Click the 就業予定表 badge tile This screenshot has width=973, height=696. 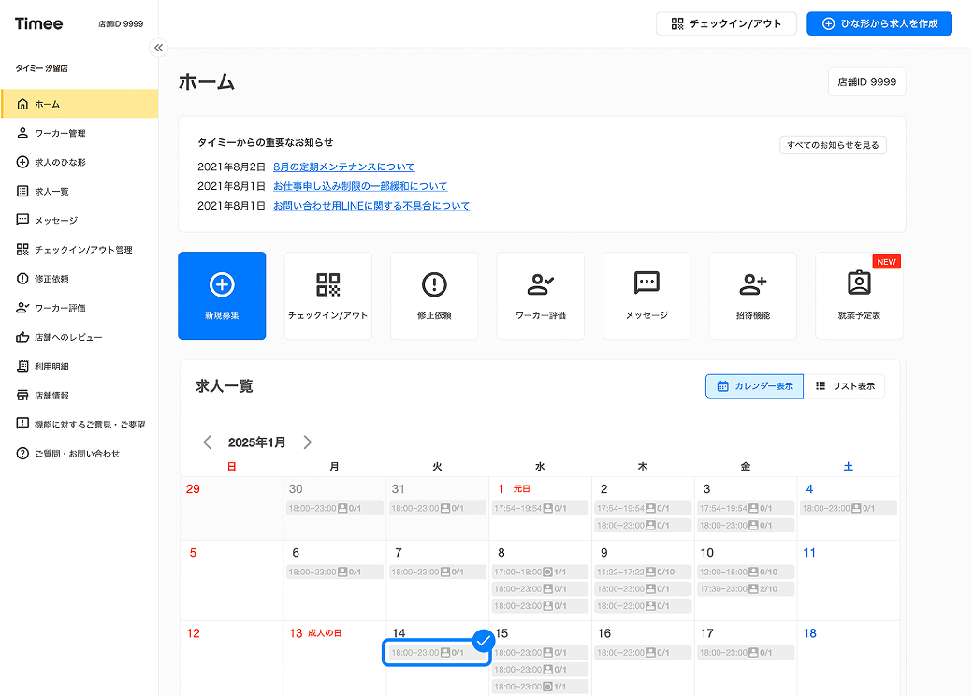coord(859,296)
